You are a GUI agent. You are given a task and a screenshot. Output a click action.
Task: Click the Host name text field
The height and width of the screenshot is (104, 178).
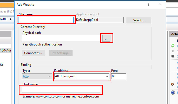click(61, 90)
